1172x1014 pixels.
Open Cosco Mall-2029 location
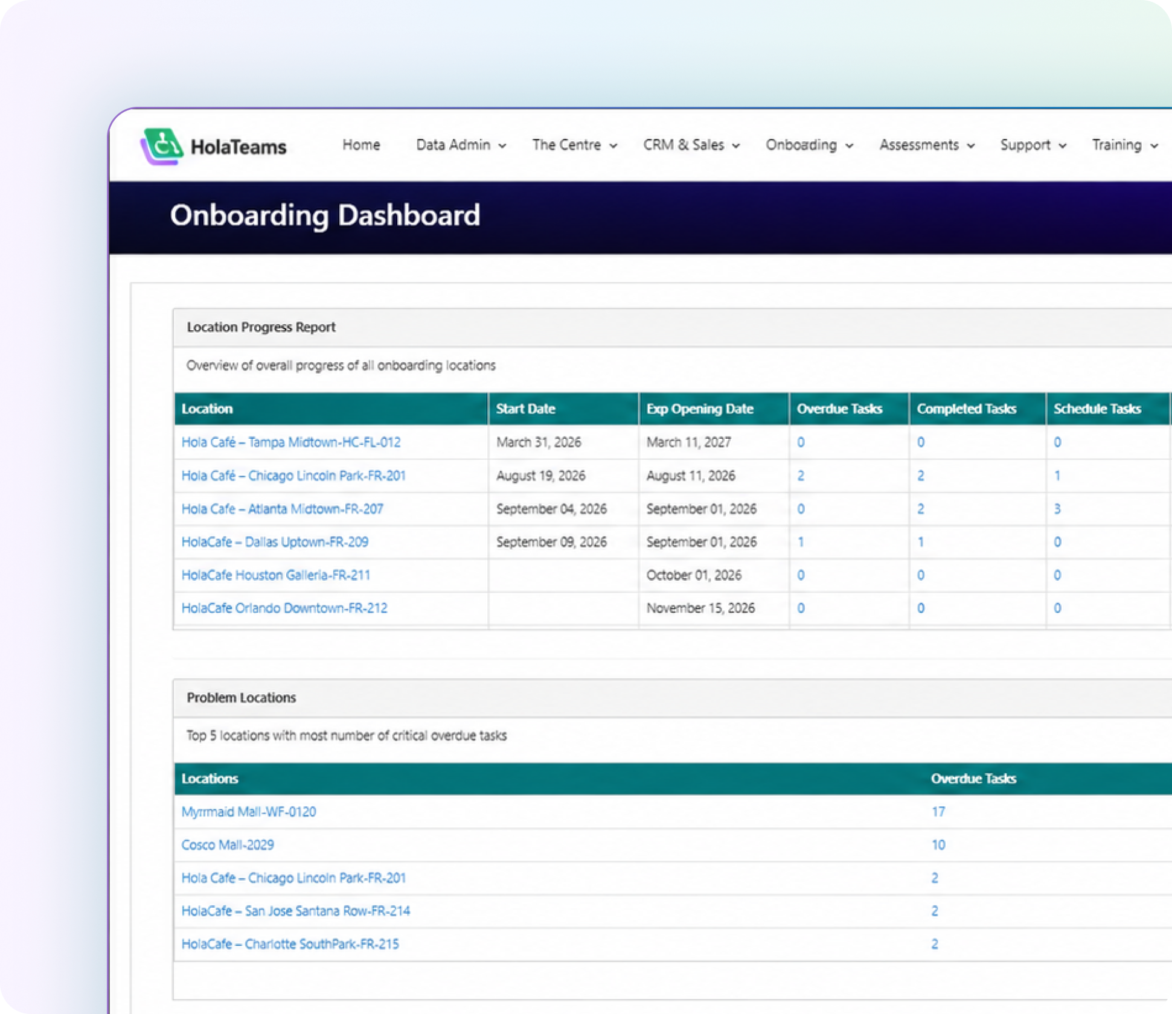click(x=228, y=844)
